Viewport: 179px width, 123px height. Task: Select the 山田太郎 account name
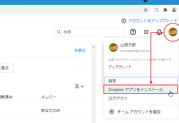128,45
